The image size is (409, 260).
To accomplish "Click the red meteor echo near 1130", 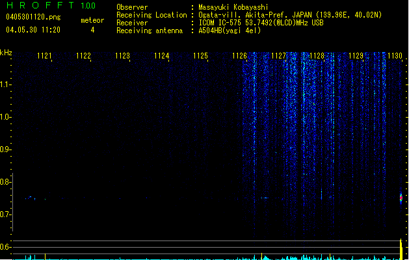I will 401,198.
